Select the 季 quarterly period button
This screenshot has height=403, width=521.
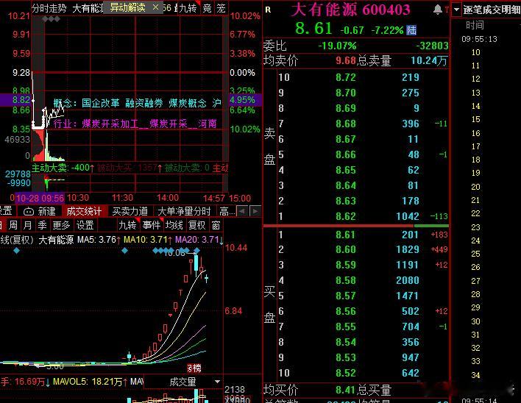tap(42, 225)
